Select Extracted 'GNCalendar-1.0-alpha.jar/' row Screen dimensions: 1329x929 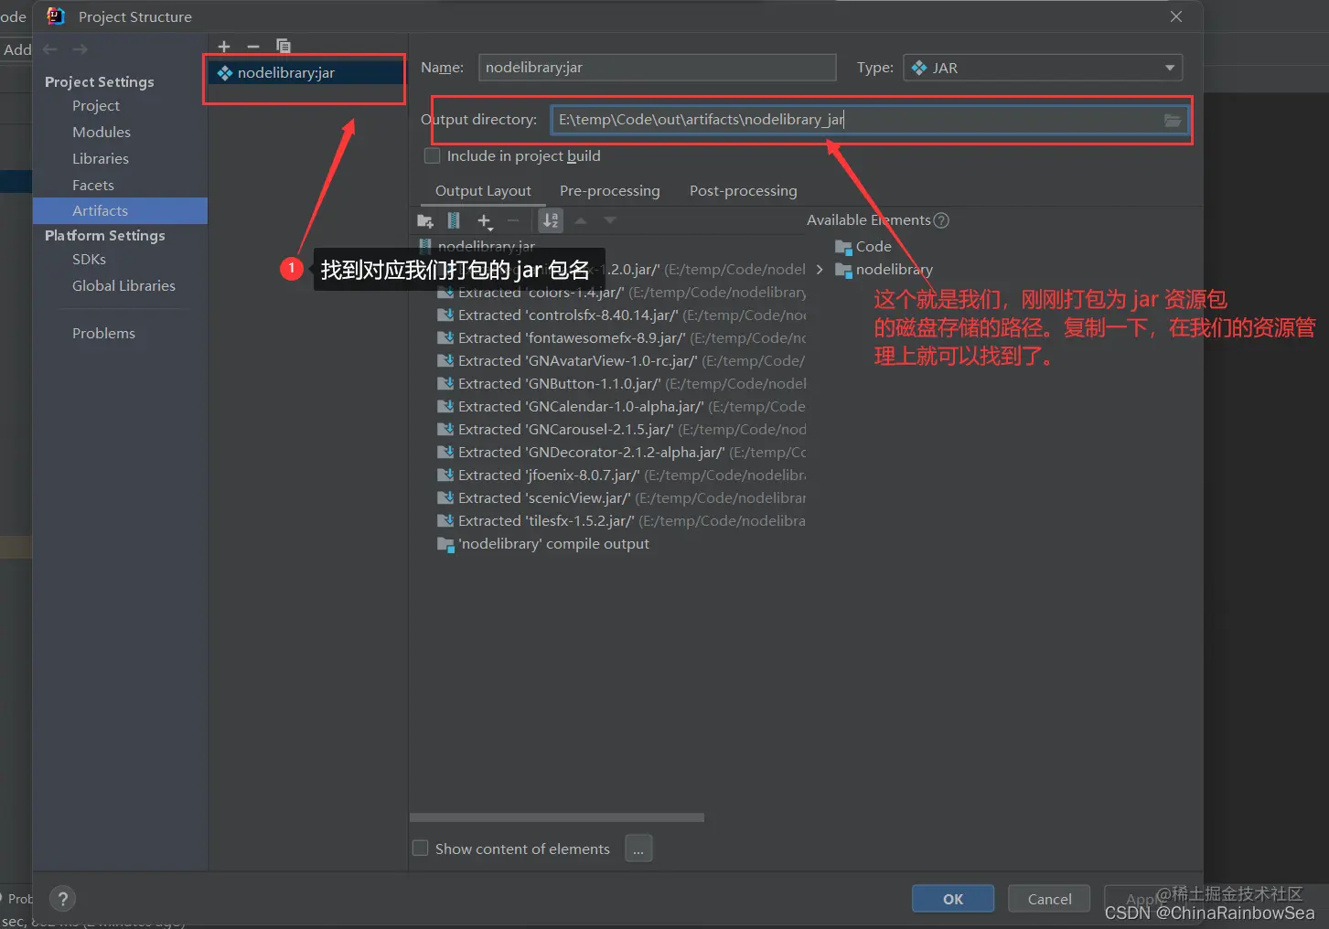tap(622, 407)
